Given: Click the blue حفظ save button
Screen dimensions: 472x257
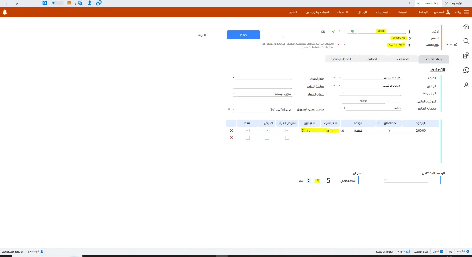Looking at the screenshot, I should pos(243,35).
